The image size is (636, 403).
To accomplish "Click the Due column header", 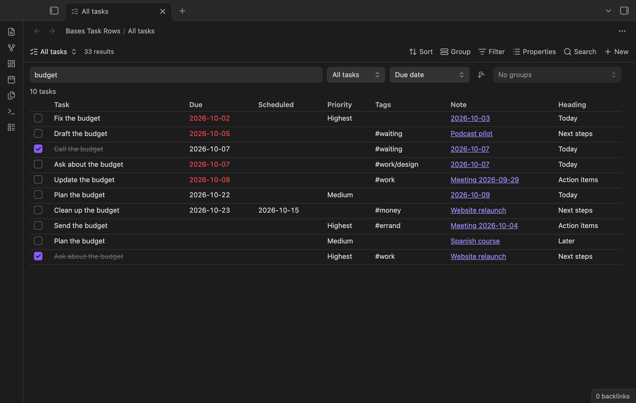I will pos(196,104).
